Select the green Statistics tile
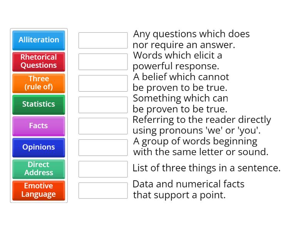Screen dimensions: 308x231 coord(38,104)
